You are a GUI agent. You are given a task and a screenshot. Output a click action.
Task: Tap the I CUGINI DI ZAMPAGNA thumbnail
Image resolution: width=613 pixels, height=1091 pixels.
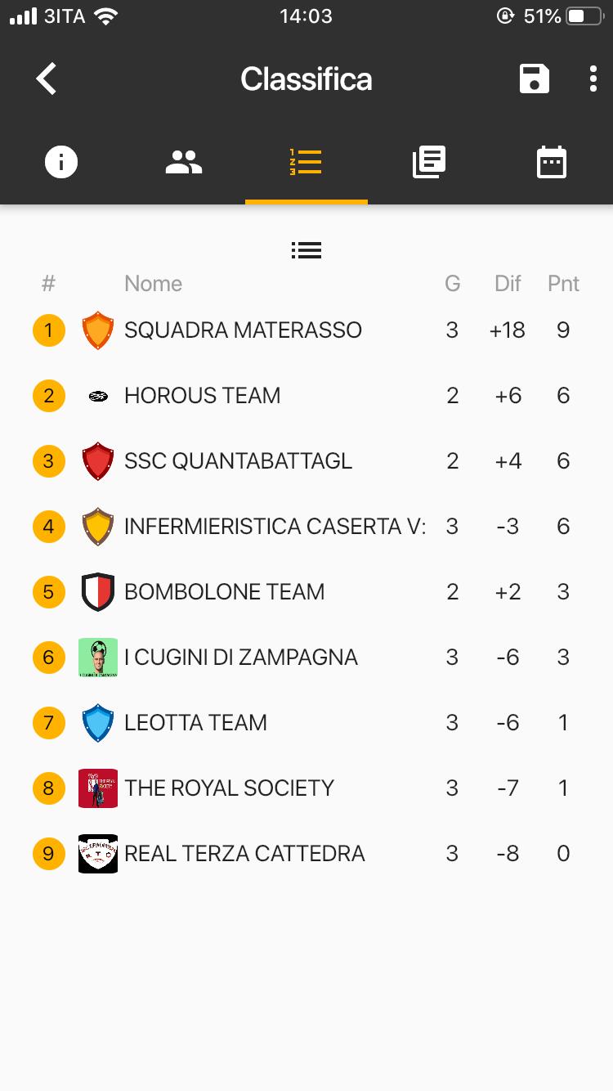pos(98,658)
